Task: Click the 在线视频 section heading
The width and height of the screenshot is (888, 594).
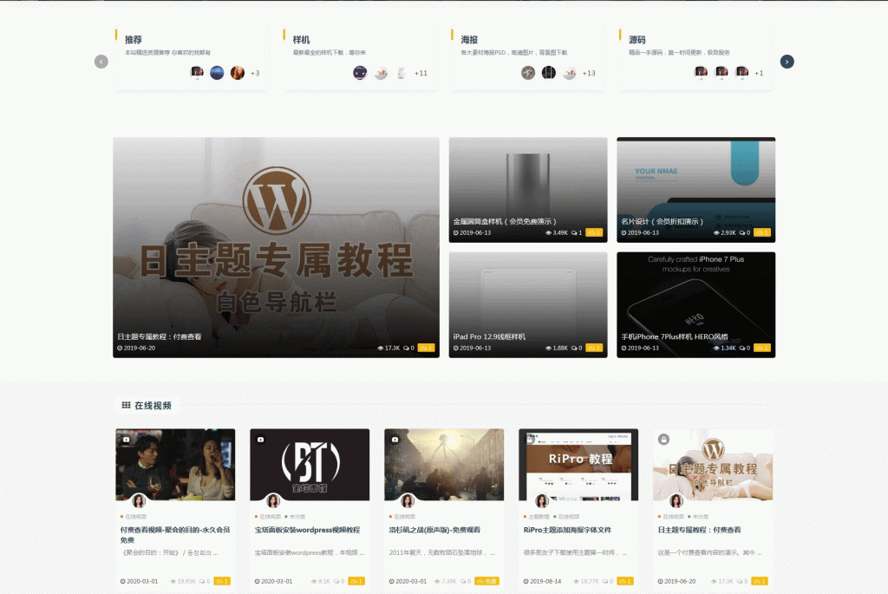Action: click(x=153, y=406)
